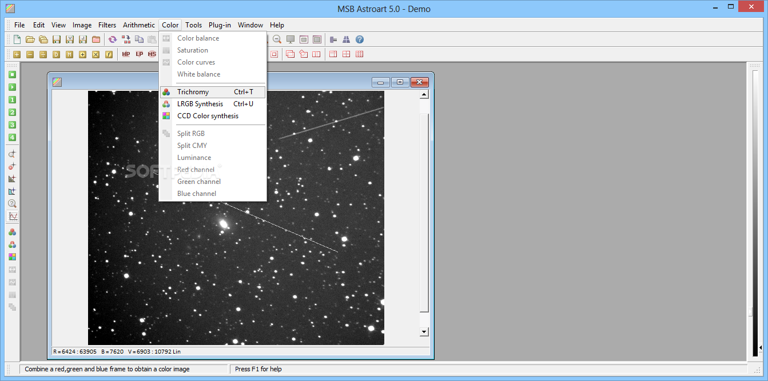Click the Blue channel menu entry
The height and width of the screenshot is (381, 768).
tap(213, 194)
